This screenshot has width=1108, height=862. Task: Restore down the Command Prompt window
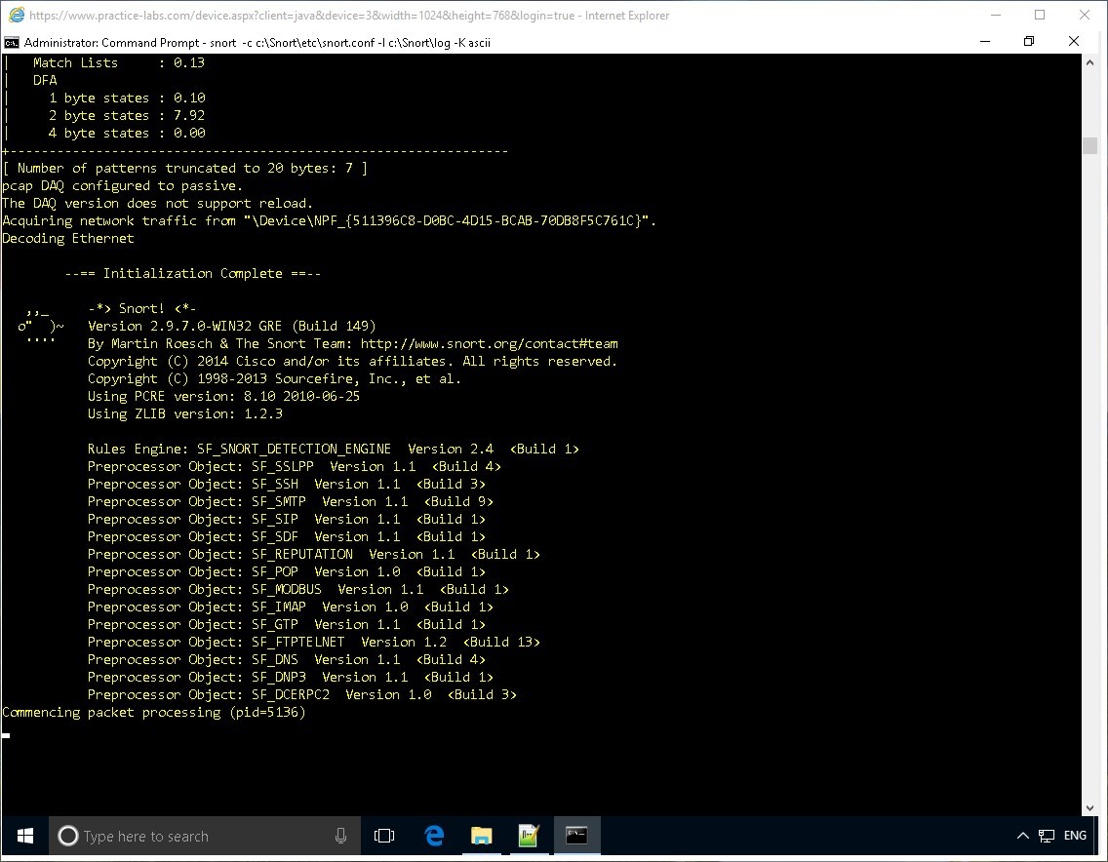pyautogui.click(x=1029, y=42)
